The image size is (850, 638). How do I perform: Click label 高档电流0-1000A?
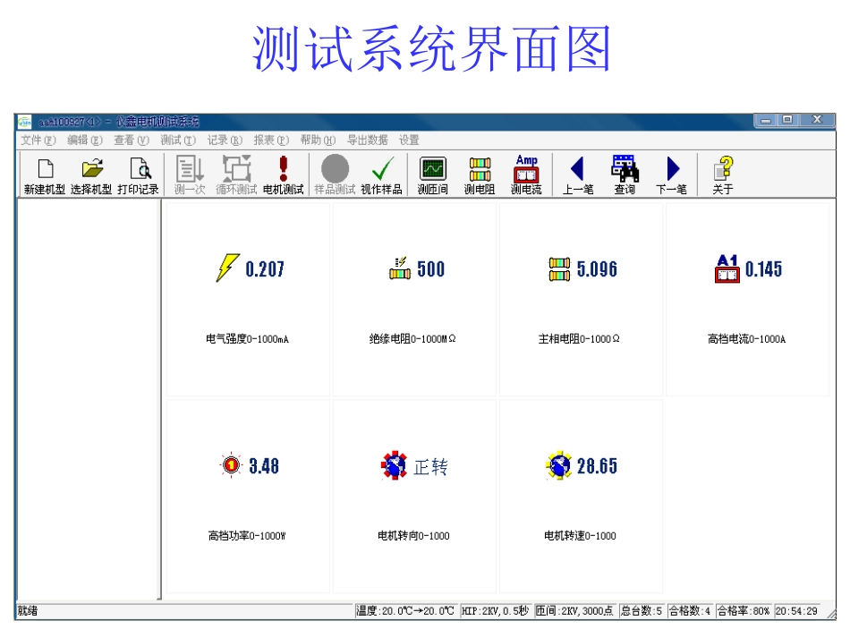[x=746, y=339]
